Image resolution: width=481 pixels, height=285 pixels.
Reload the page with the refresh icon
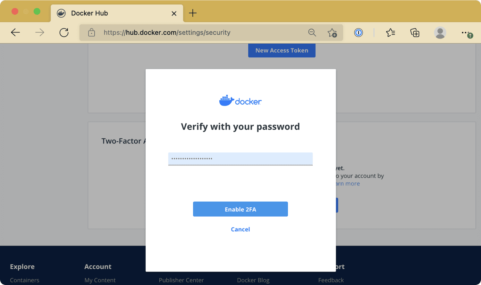pos(64,32)
